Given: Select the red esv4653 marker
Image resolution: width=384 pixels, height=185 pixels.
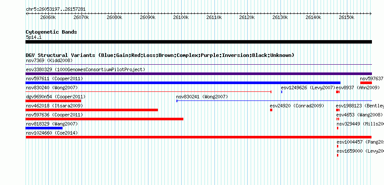Looking at the screenshot, I should click(x=338, y=119).
